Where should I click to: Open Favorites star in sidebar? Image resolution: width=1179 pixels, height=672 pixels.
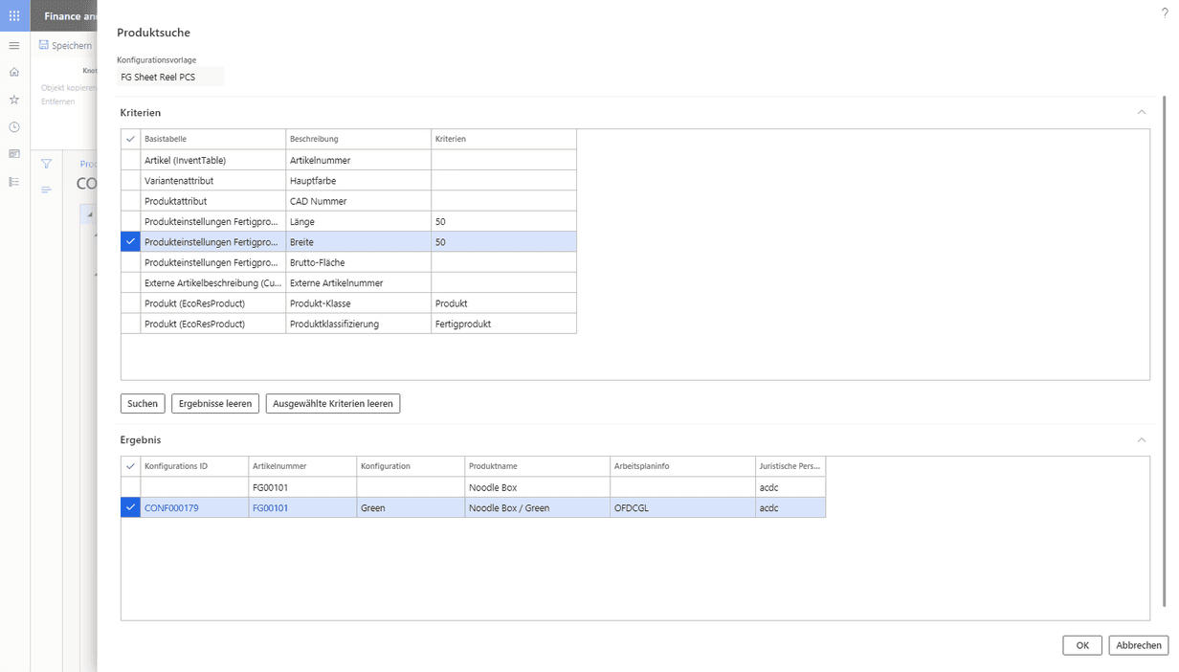click(14, 100)
